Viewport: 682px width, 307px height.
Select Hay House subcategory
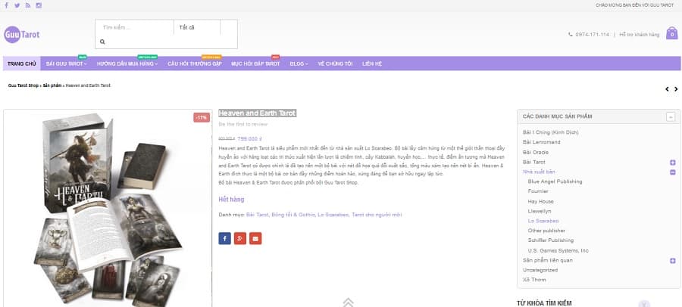[540, 201]
